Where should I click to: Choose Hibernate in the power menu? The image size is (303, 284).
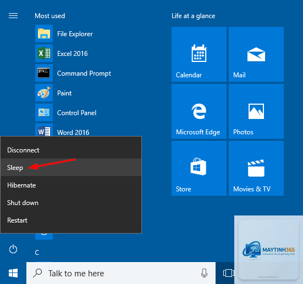pos(71,185)
